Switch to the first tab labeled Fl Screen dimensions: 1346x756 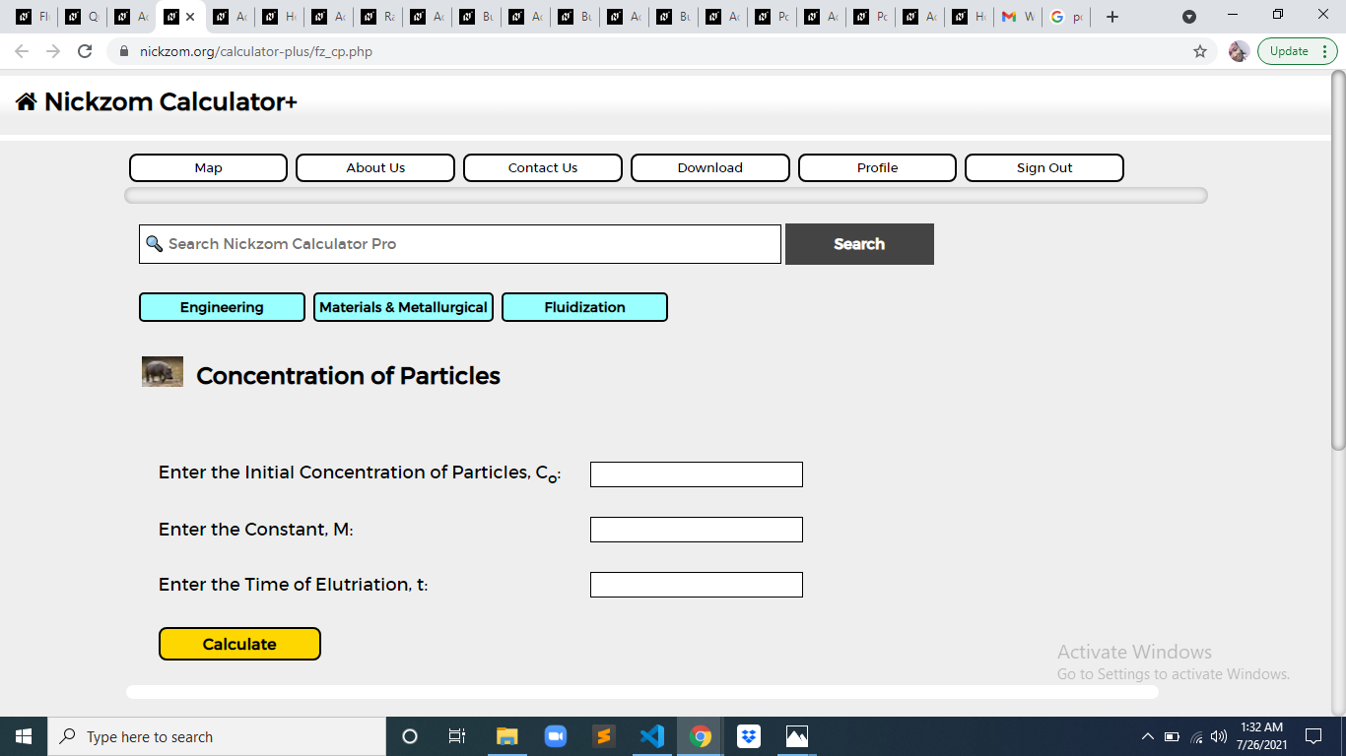click(32, 17)
